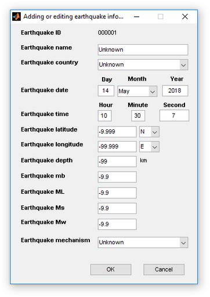
Task: Select the Day input field
Action: pyautogui.click(x=106, y=90)
